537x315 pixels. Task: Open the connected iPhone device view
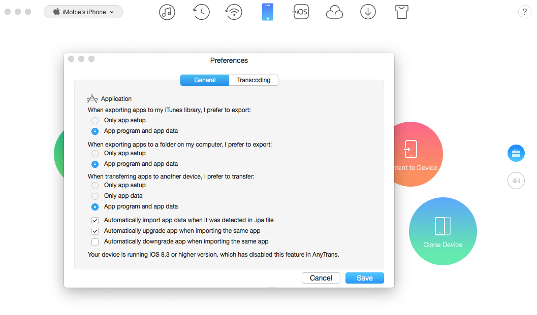pos(267,12)
